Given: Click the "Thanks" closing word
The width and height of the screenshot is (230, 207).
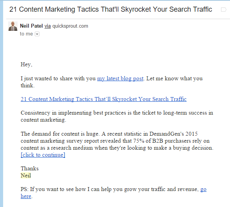Looking at the screenshot, I should (30, 168).
